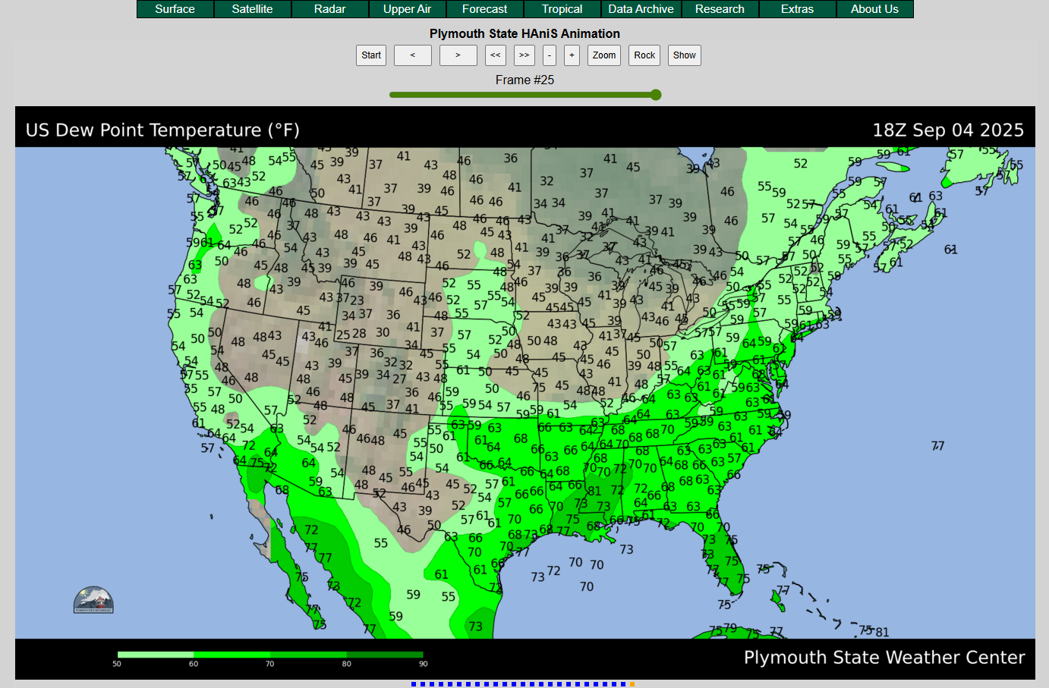Image resolution: width=1049 pixels, height=688 pixels.
Task: Advance one frame with the > control
Action: click(458, 55)
